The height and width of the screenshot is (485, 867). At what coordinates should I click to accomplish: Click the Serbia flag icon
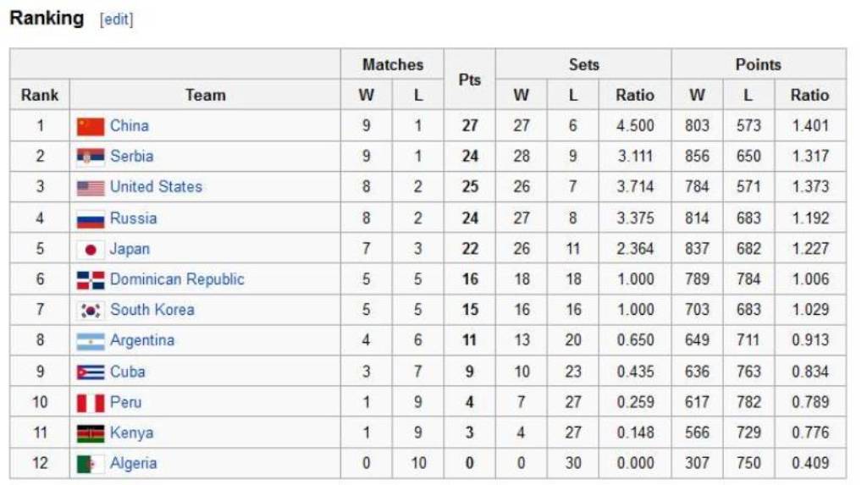click(x=90, y=157)
